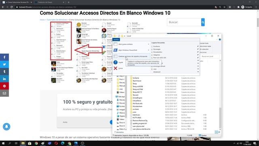259x146 pixels.
Task: Click the blue notification bell icon
Action: pos(6,127)
